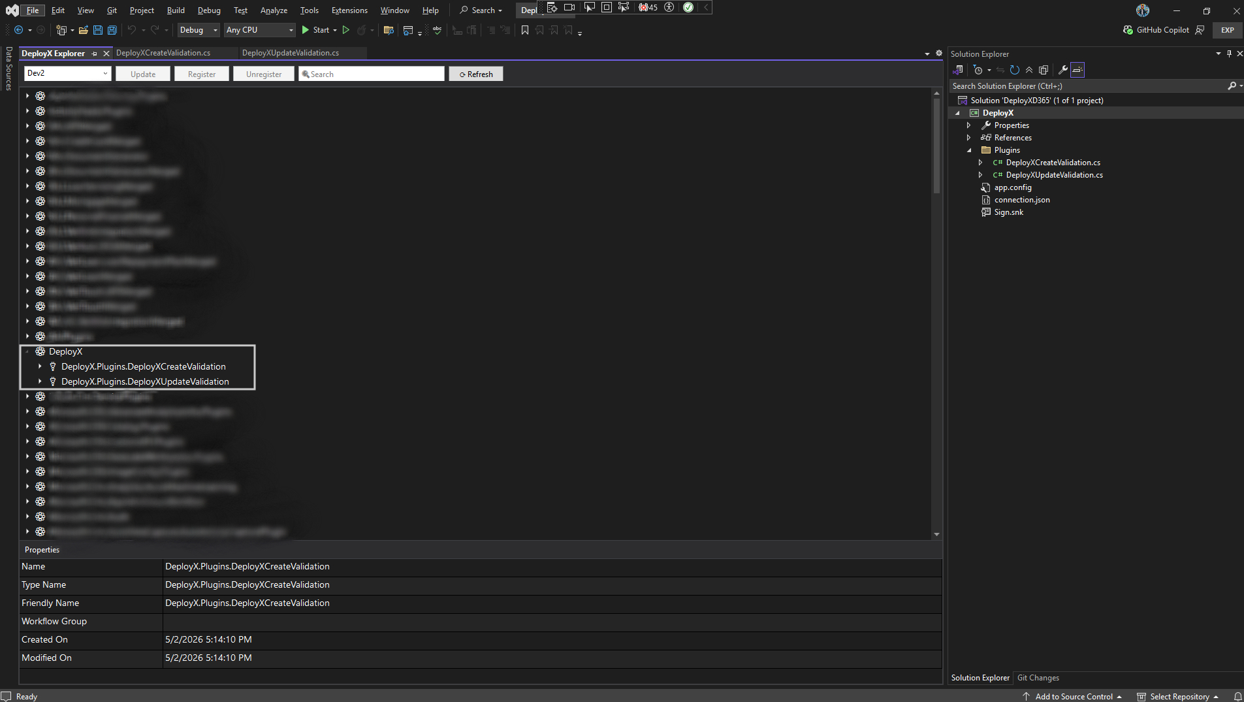
Task: Open the Build menu
Action: click(x=176, y=10)
